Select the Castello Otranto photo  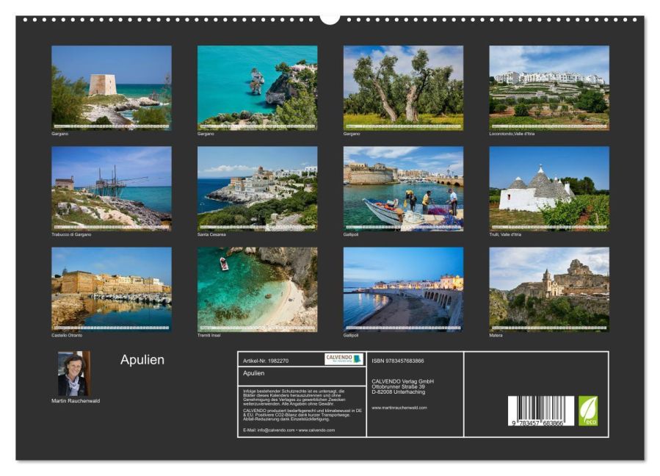111,289
